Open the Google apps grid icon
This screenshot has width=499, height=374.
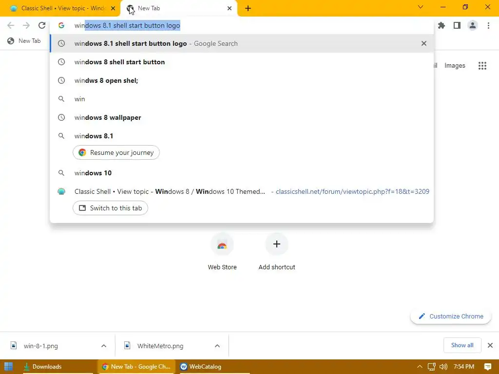tap(482, 66)
